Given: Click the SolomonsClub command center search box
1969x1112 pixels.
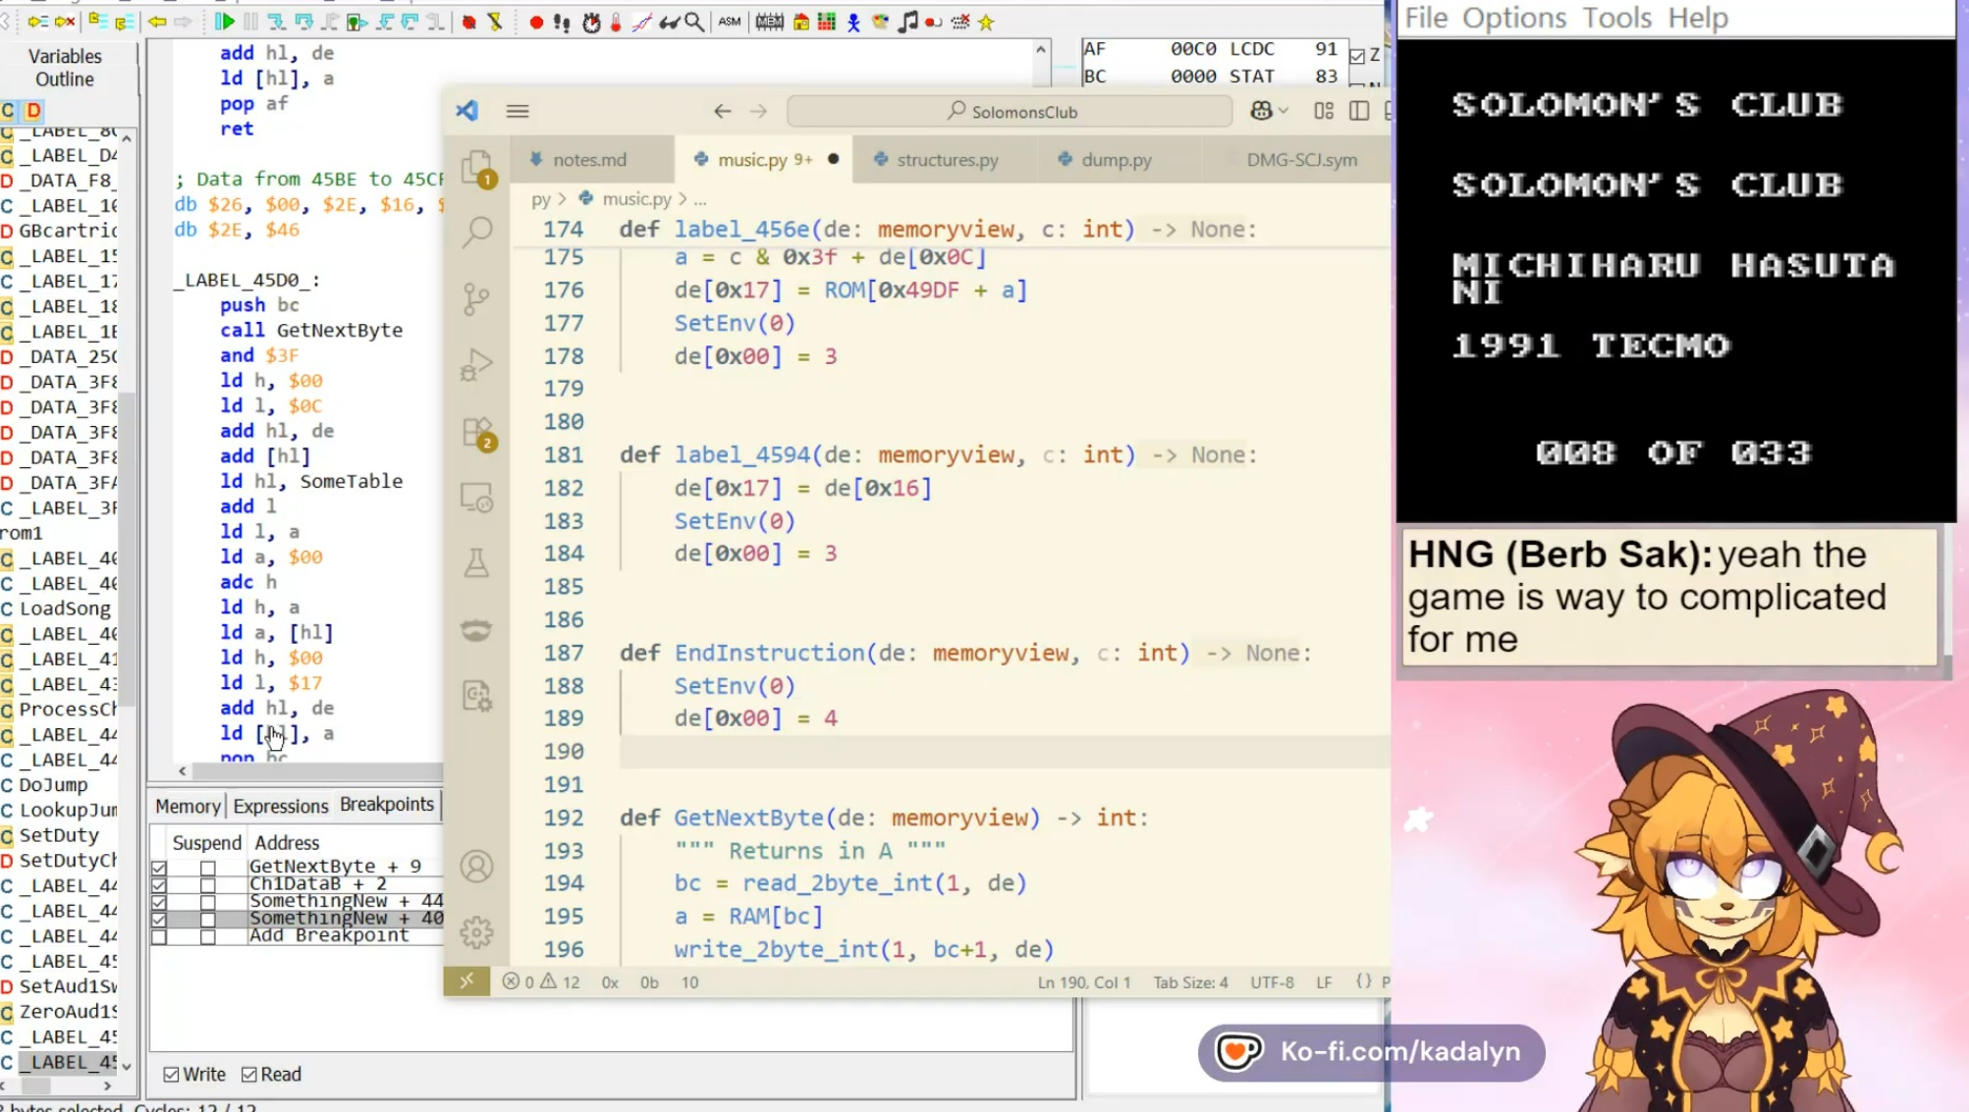Looking at the screenshot, I should 1010,111.
